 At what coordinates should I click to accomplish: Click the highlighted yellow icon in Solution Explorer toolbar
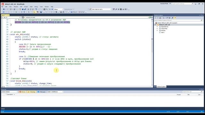coord(175,18)
